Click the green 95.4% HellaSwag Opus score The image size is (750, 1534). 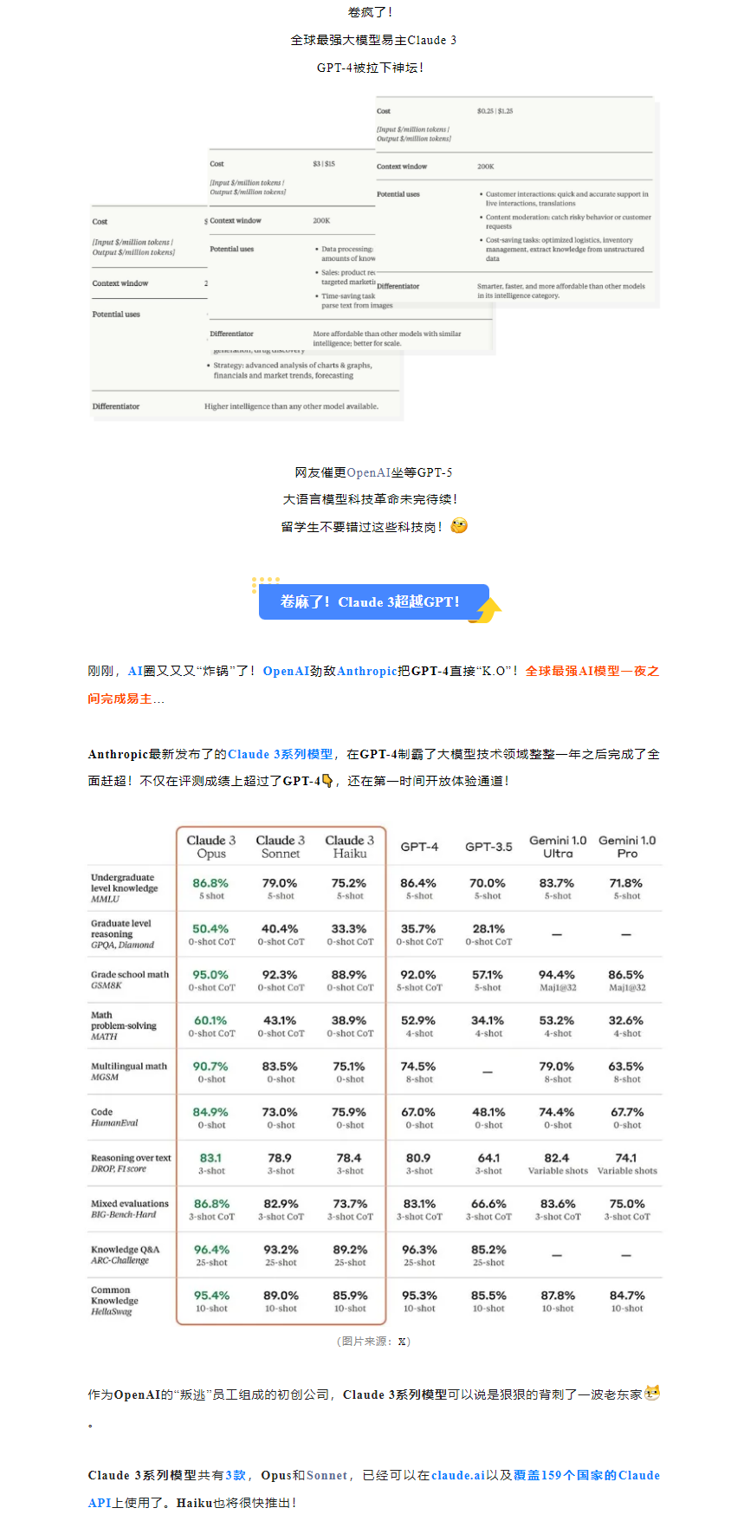click(x=211, y=1296)
